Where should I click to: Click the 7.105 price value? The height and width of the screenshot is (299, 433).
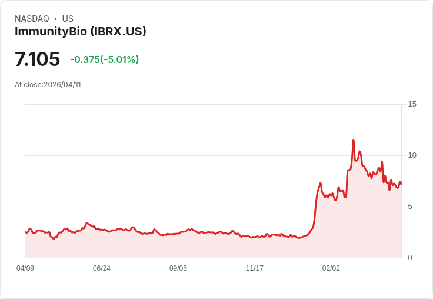click(37, 59)
